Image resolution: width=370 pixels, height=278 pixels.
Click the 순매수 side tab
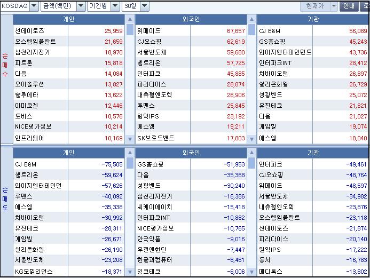[6, 79]
